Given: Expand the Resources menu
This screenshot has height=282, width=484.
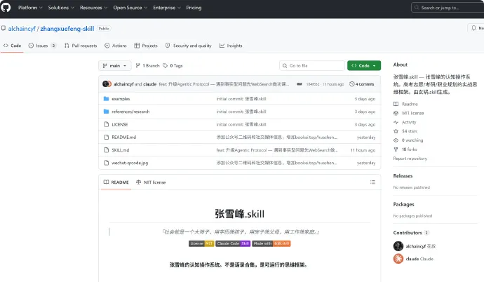Looking at the screenshot, I should click(x=93, y=8).
